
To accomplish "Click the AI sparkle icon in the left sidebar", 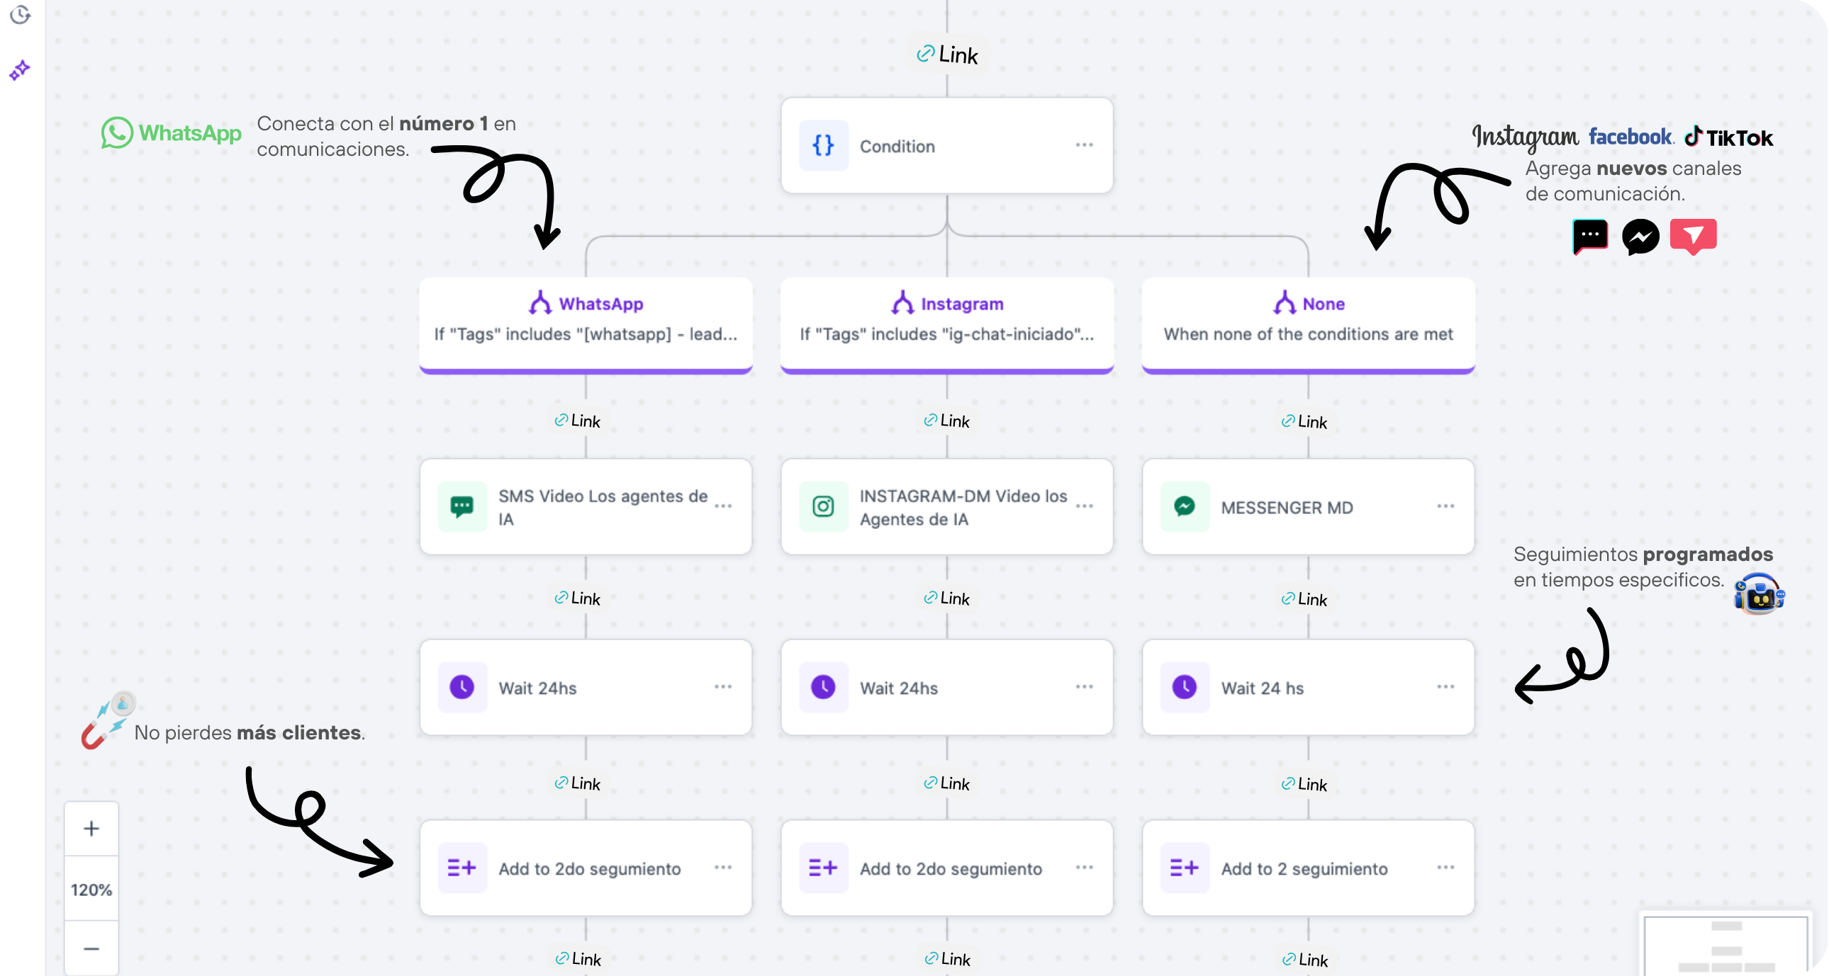I will (x=19, y=69).
